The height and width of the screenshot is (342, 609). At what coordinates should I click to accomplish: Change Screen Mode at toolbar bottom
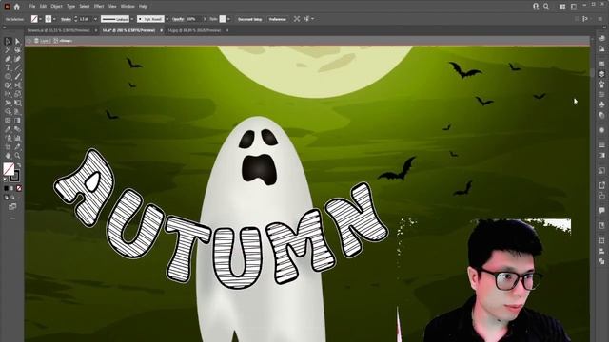(12, 207)
